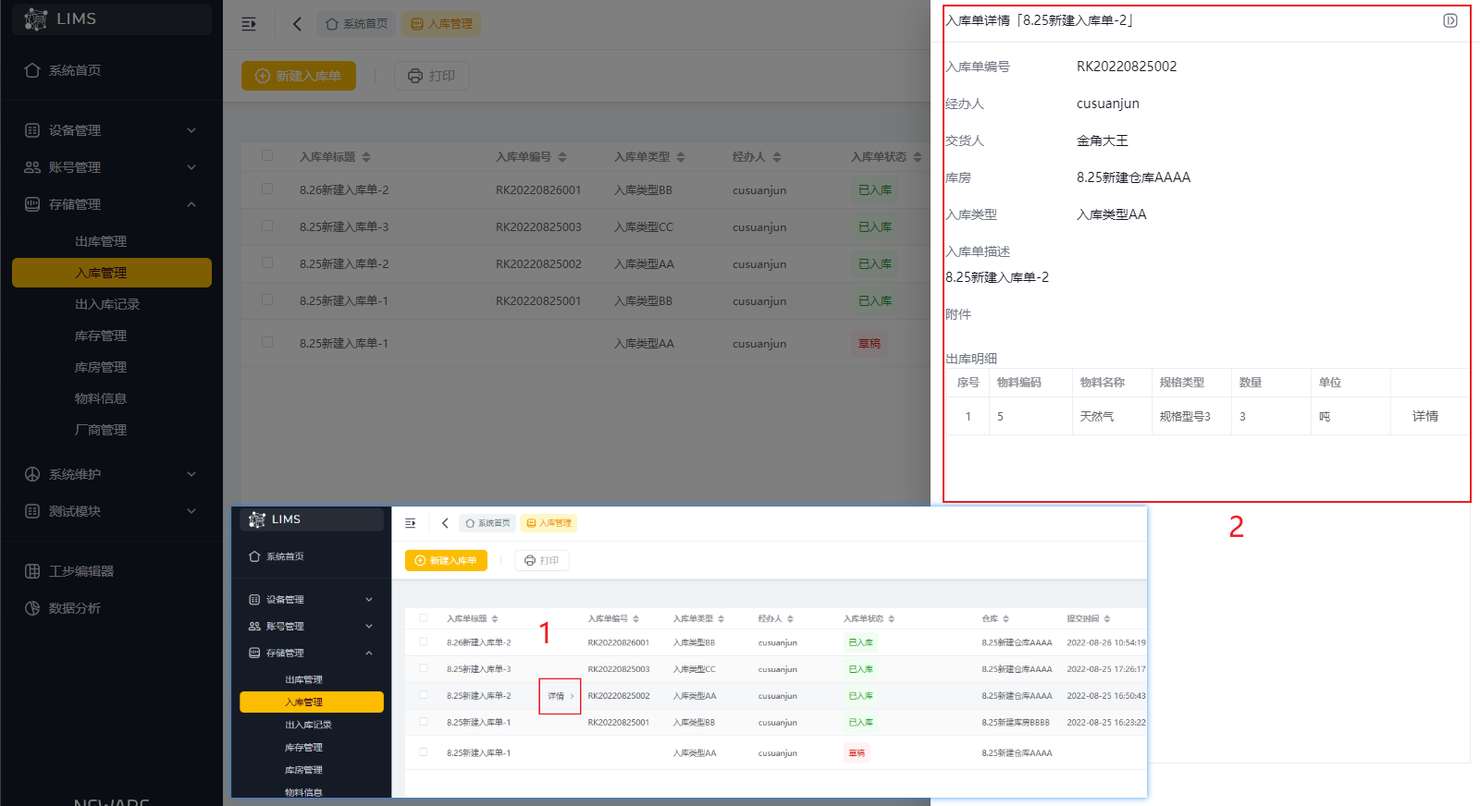Collapse 存储管理 chevron in the inset window sidebar

click(369, 653)
